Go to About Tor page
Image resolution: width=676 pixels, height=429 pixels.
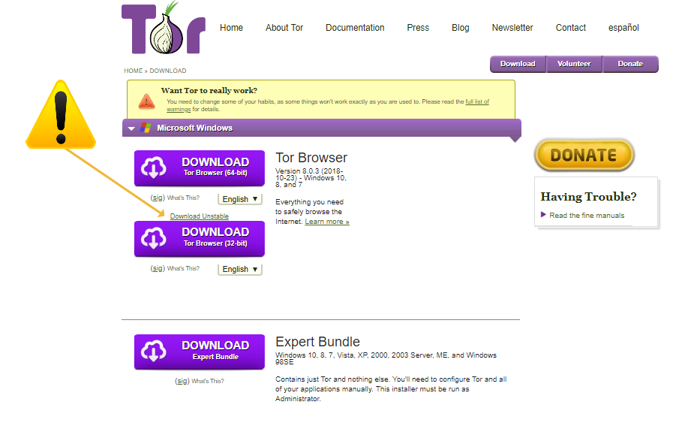[284, 28]
